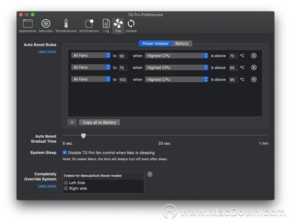Open Highest CPU dropdown in 85 °C rule
291x222 pixels.
[x=176, y=68]
